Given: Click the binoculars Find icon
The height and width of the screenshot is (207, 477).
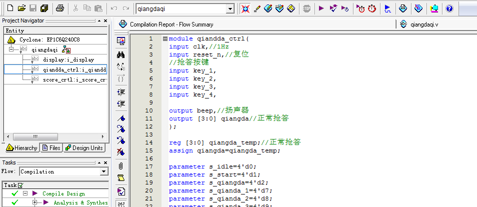Looking at the screenshot, I should pos(120,54).
